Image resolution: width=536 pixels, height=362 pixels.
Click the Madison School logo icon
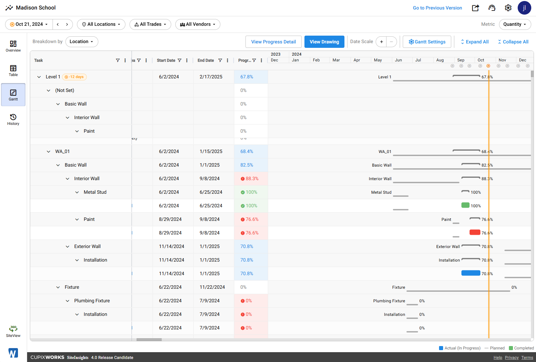pos(9,8)
